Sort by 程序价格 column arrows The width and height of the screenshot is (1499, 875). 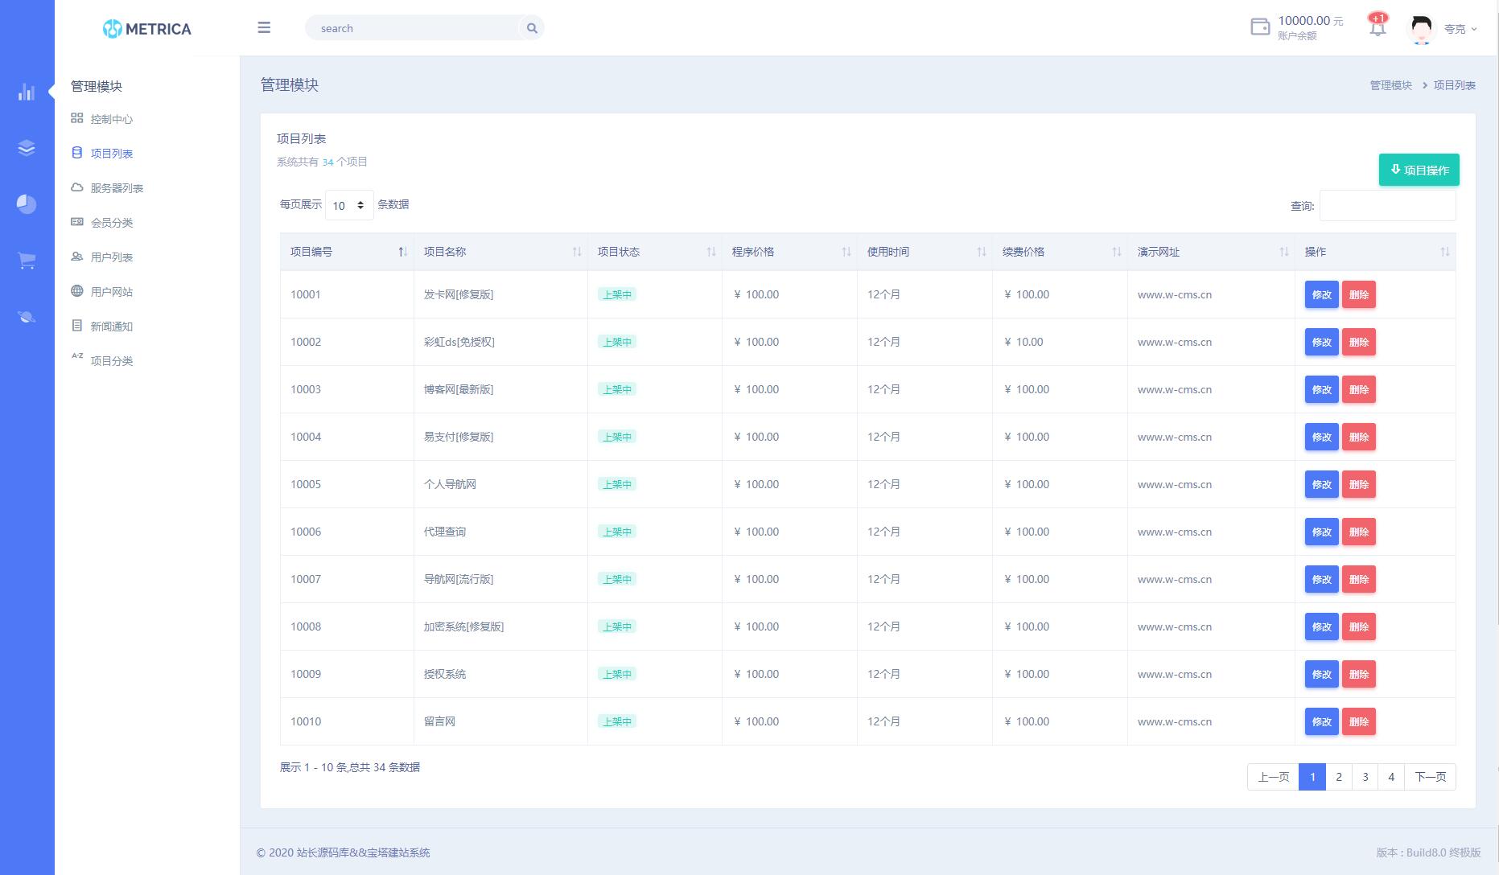(x=846, y=252)
